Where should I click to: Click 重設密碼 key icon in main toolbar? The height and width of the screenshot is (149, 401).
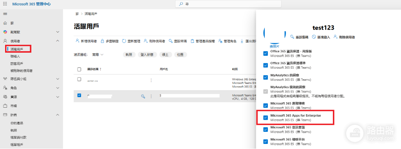click(171, 41)
